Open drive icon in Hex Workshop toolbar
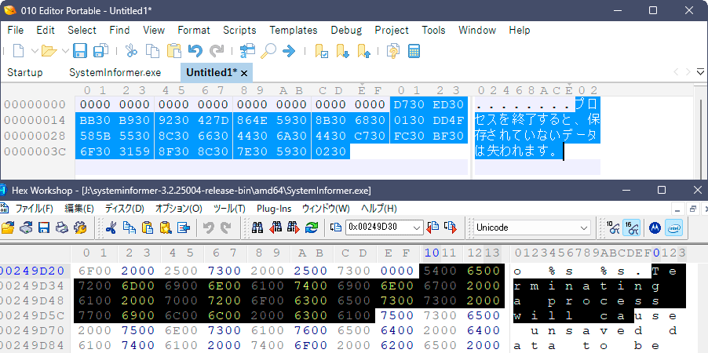Screen dimensions: 708x353 pos(26,227)
